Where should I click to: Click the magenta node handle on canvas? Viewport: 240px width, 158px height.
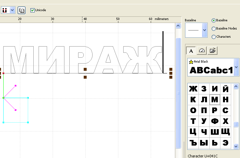[x=16, y=86]
